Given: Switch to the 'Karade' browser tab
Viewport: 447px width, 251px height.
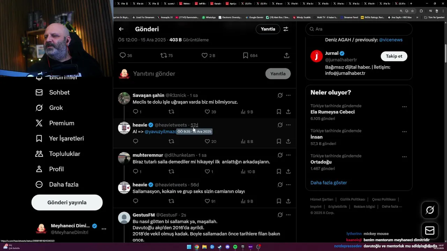Looking at the screenshot, I should [216, 3].
